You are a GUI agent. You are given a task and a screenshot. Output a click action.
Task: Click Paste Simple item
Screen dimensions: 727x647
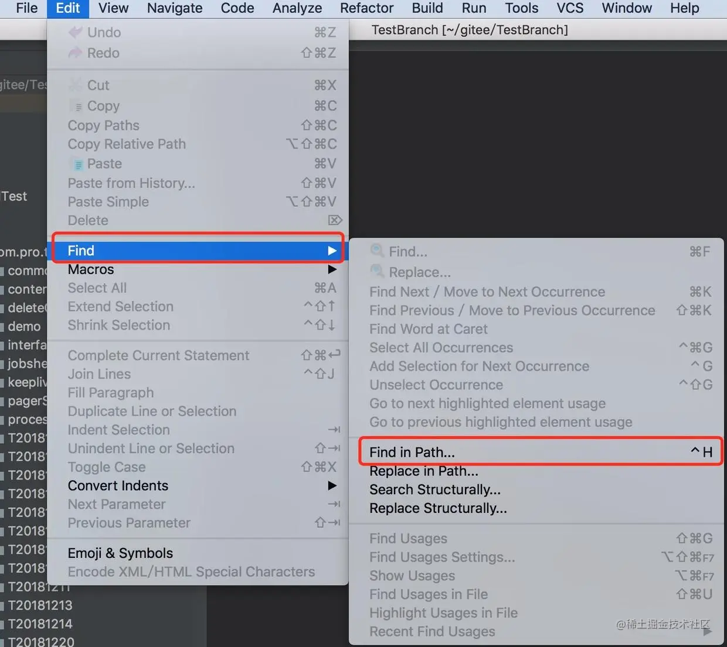[x=198, y=202]
